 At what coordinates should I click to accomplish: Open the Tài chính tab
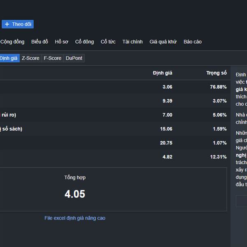(x=132, y=42)
